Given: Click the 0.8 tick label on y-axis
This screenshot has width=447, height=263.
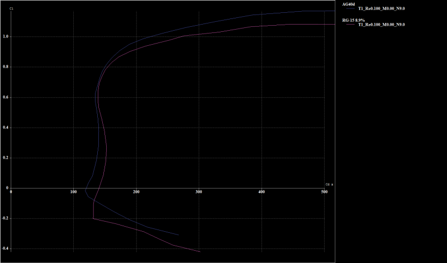Looking at the screenshot, I should (x=5, y=66).
